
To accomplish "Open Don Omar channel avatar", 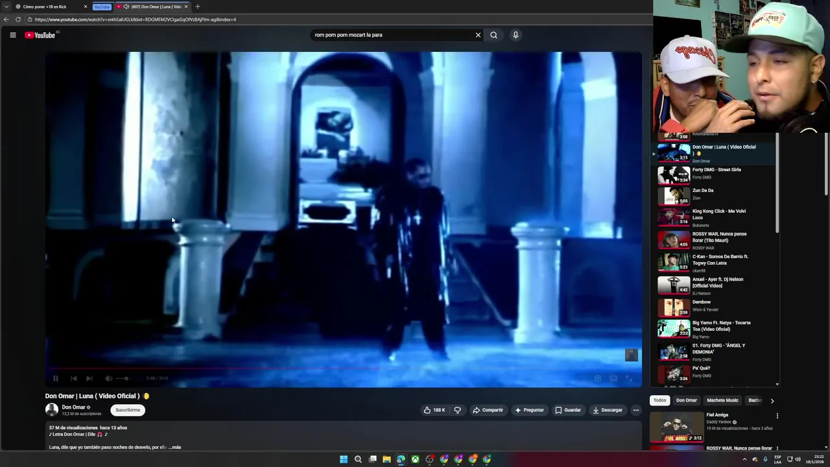I will coord(52,410).
